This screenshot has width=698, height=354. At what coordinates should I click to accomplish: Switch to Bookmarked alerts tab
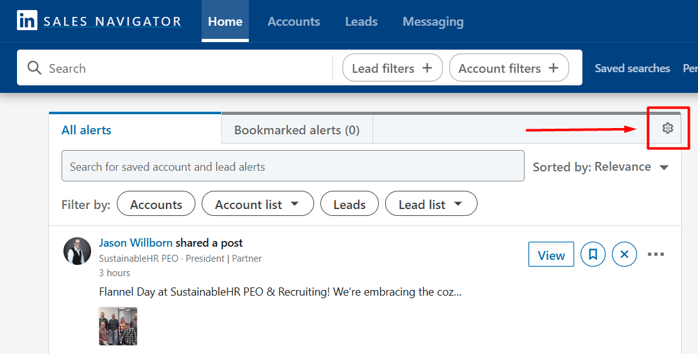tap(297, 129)
